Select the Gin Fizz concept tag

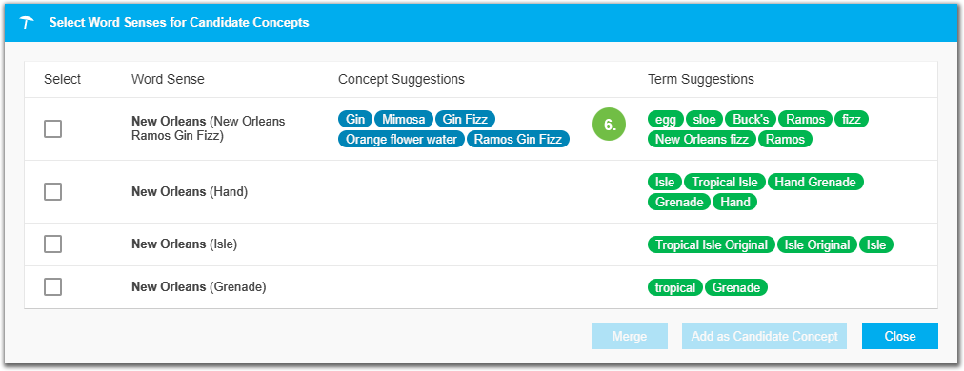pyautogui.click(x=465, y=119)
